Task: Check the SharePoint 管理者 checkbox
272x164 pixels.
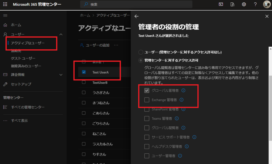Action: 147,109
